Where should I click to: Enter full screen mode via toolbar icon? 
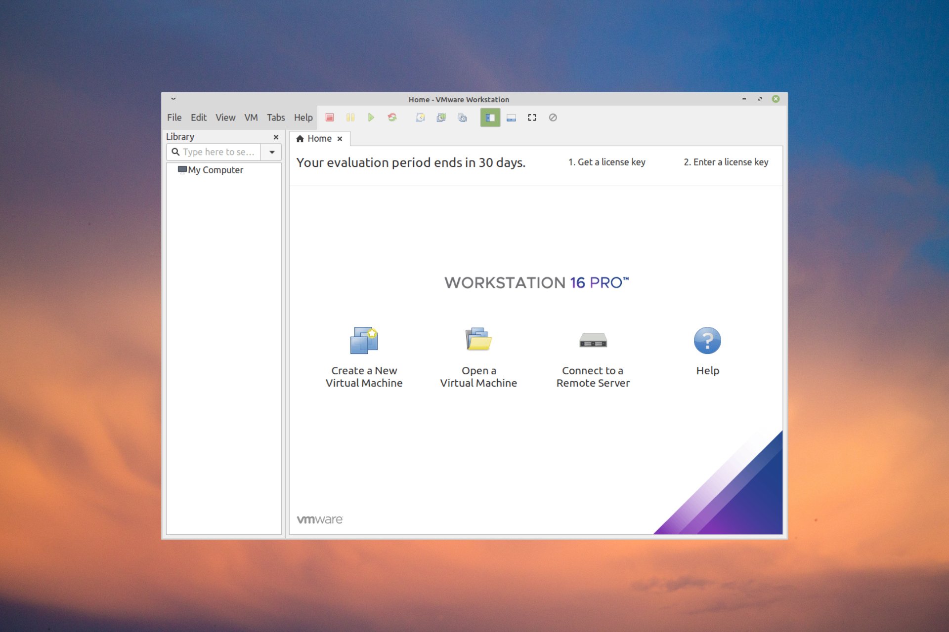tap(532, 118)
